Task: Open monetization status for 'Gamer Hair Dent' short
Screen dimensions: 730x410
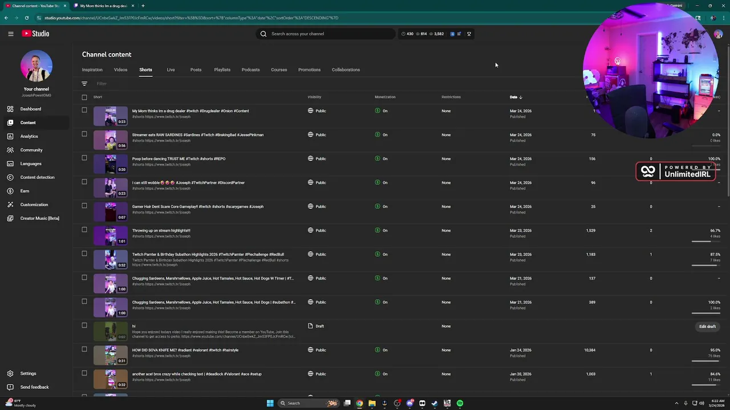Action: (x=381, y=207)
